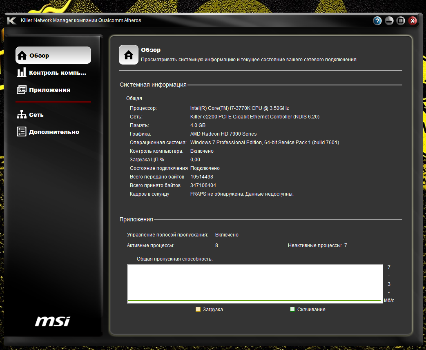Click the Killer K logo in title bar
Image resolution: width=426 pixels, height=350 pixels.
(11, 20)
